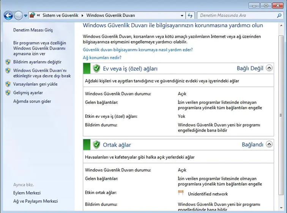Click the vertical scrollbar thumb
This screenshot has height=213, width=287.
click(x=281, y=115)
